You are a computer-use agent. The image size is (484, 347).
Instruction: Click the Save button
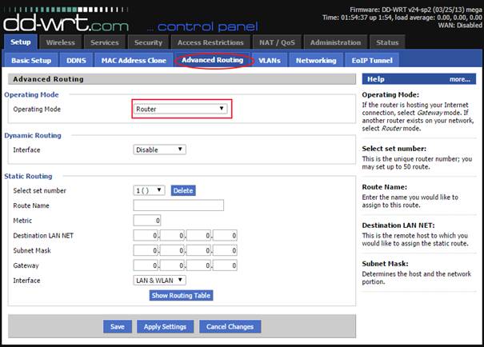click(117, 326)
